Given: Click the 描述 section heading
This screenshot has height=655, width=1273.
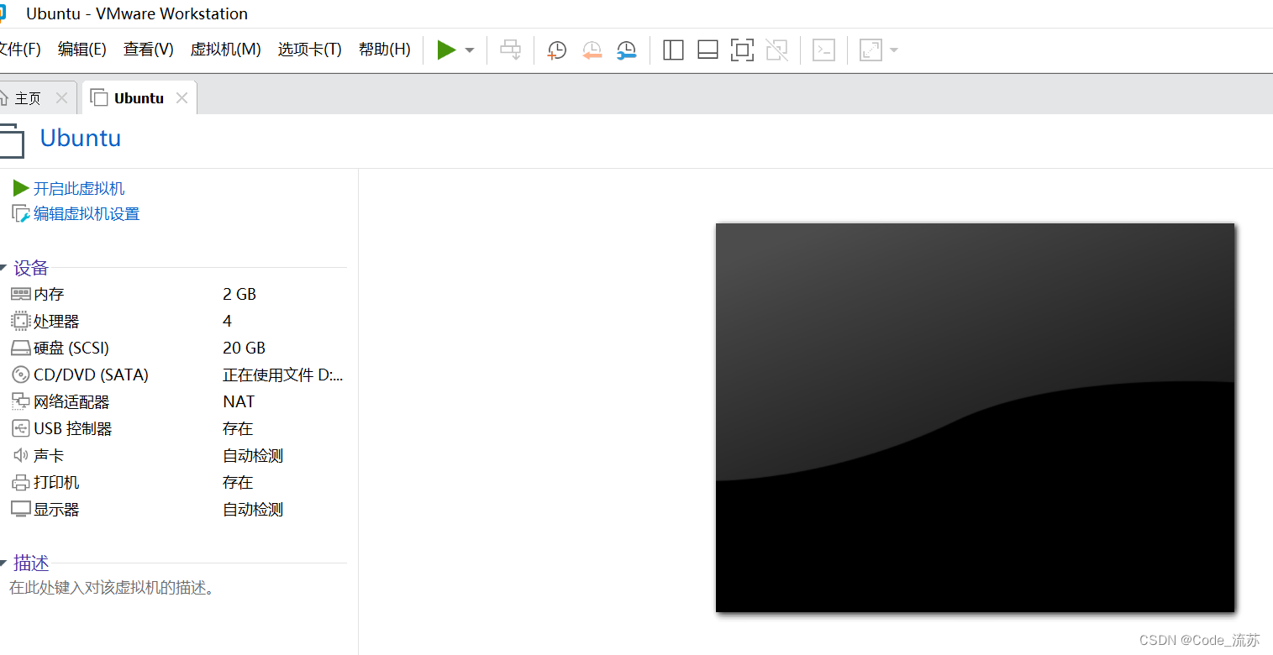Looking at the screenshot, I should click(31, 563).
